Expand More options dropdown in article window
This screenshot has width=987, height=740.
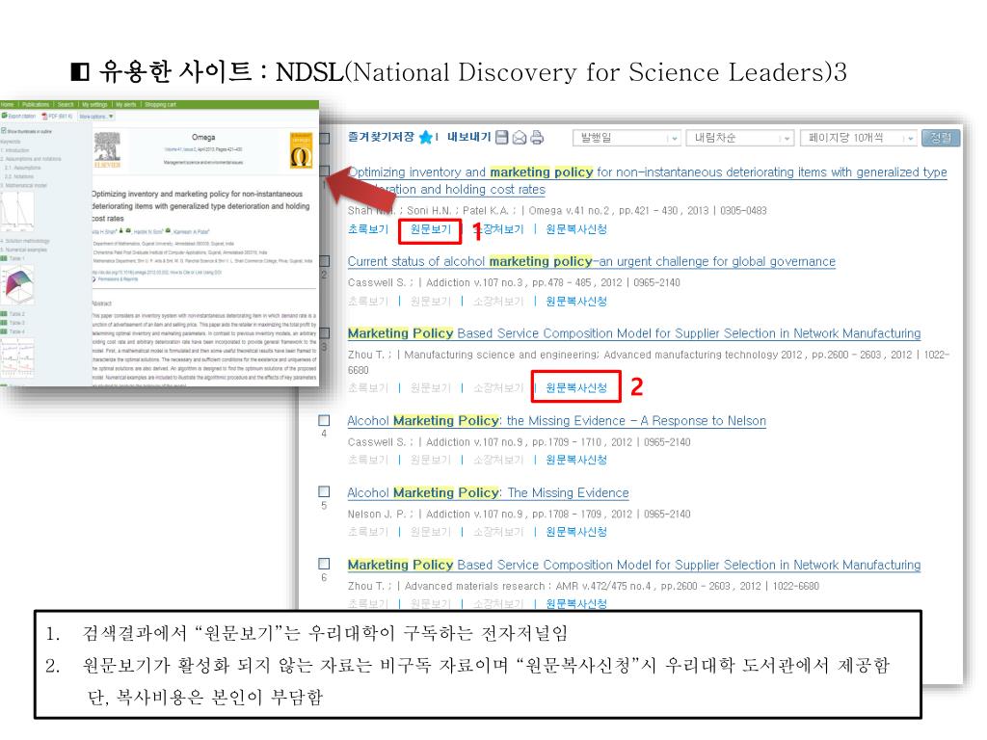pos(95,117)
